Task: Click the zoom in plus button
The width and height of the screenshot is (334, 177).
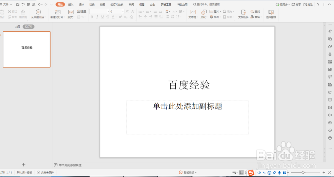Action: click(x=324, y=172)
